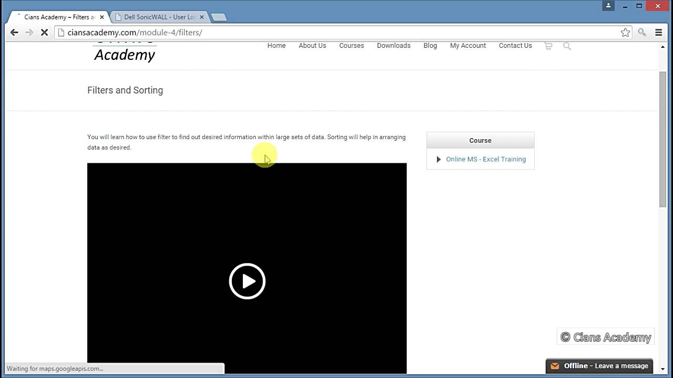Click the page icon left of the URL
The height and width of the screenshot is (378, 673).
click(x=61, y=33)
